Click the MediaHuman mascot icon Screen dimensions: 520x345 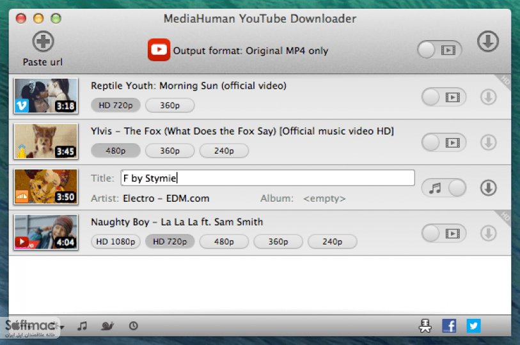[425, 326]
